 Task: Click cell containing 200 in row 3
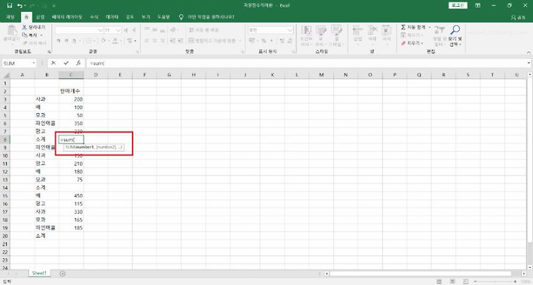coord(71,99)
